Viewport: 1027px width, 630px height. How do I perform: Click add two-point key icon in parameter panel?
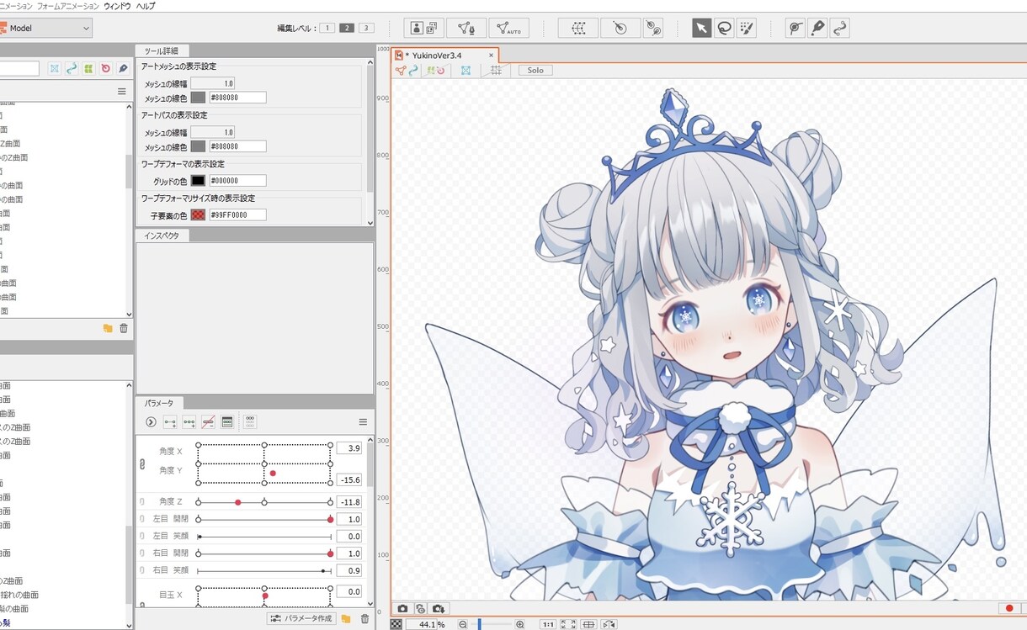[170, 422]
